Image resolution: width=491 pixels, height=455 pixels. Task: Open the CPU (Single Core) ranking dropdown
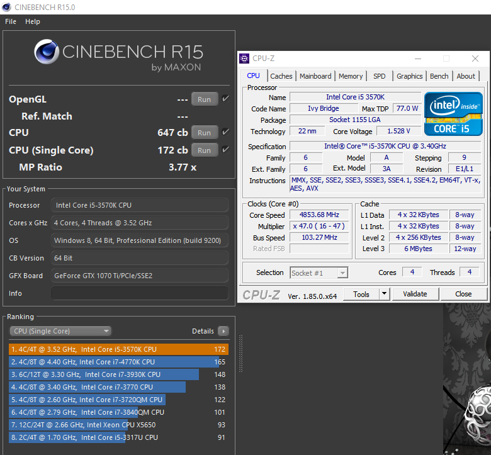click(60, 331)
